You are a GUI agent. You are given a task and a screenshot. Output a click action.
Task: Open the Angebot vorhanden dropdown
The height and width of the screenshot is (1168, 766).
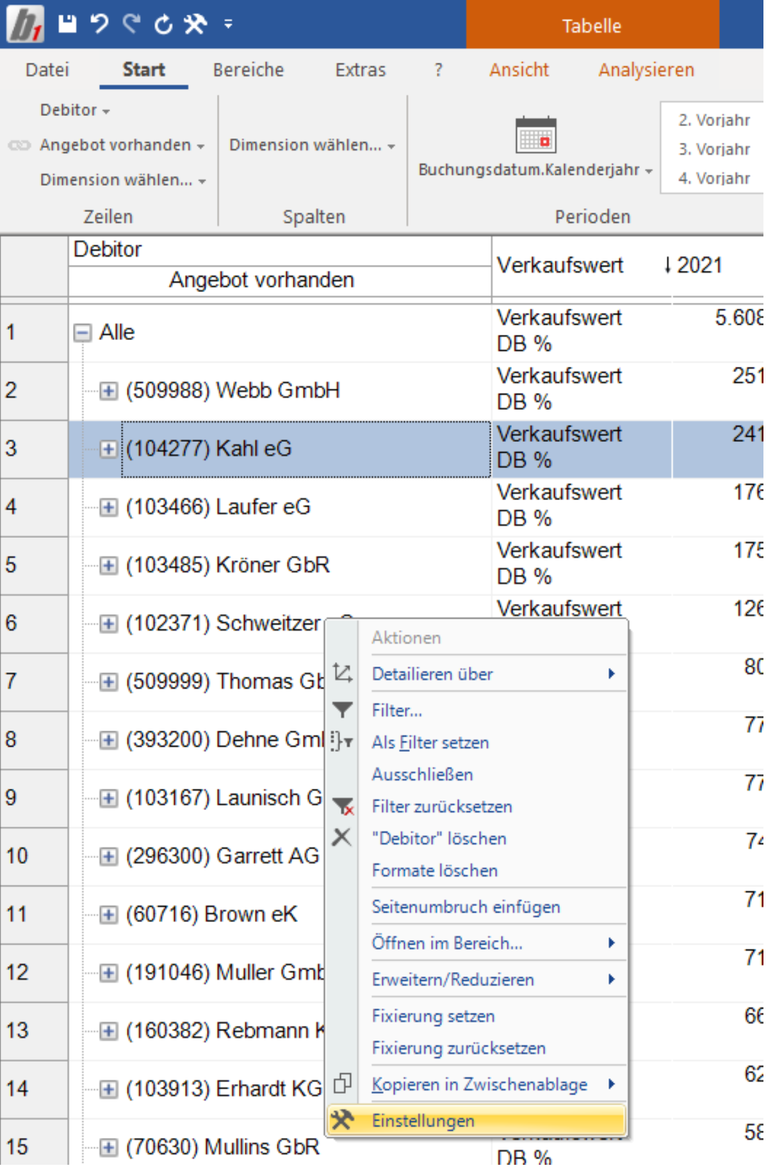pos(122,145)
